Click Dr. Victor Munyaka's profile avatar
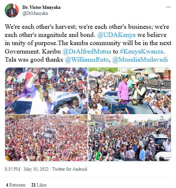Viewport: 176px width, 188px height. pos(12,10)
